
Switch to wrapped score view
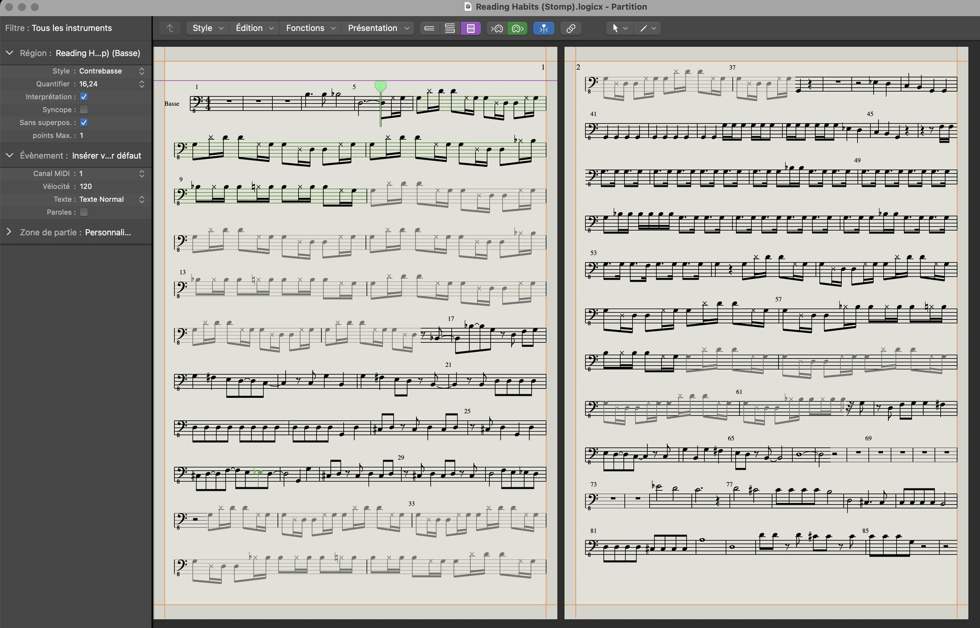pyautogui.click(x=450, y=28)
